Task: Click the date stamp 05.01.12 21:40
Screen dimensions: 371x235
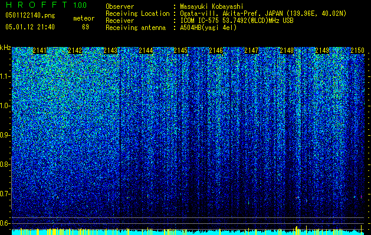Action: pos(30,27)
